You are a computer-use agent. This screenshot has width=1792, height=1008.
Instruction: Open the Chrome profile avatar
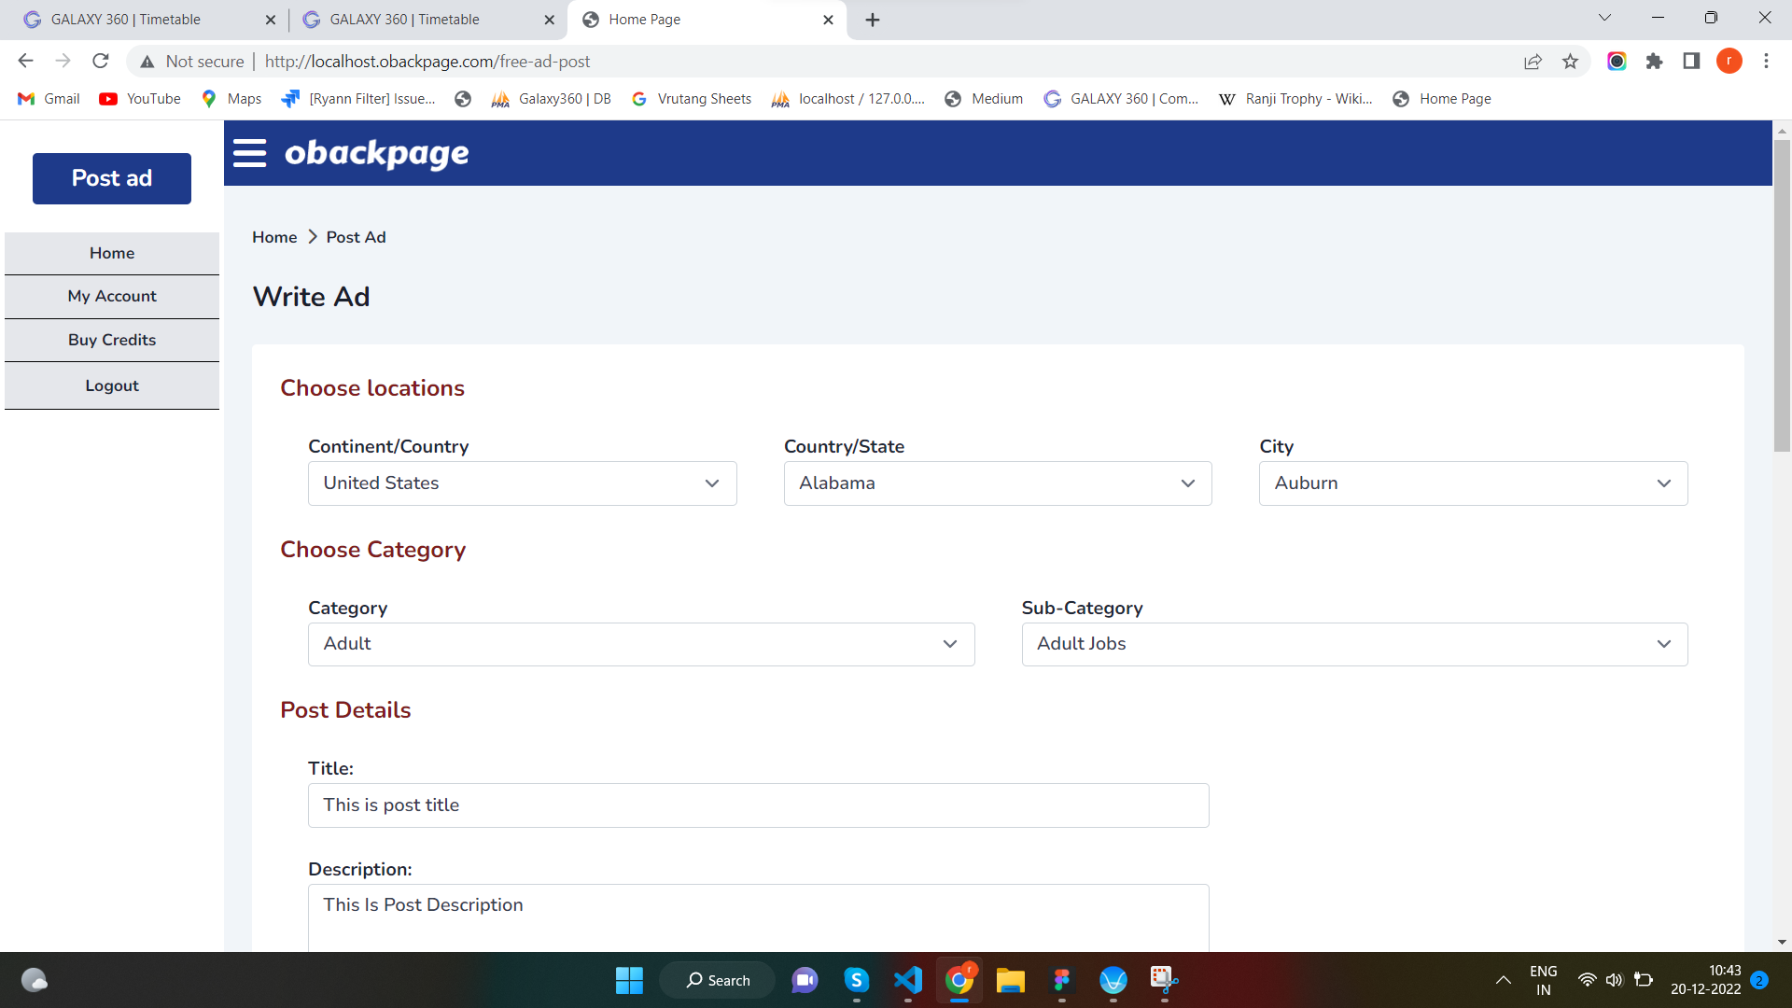[x=1729, y=62]
